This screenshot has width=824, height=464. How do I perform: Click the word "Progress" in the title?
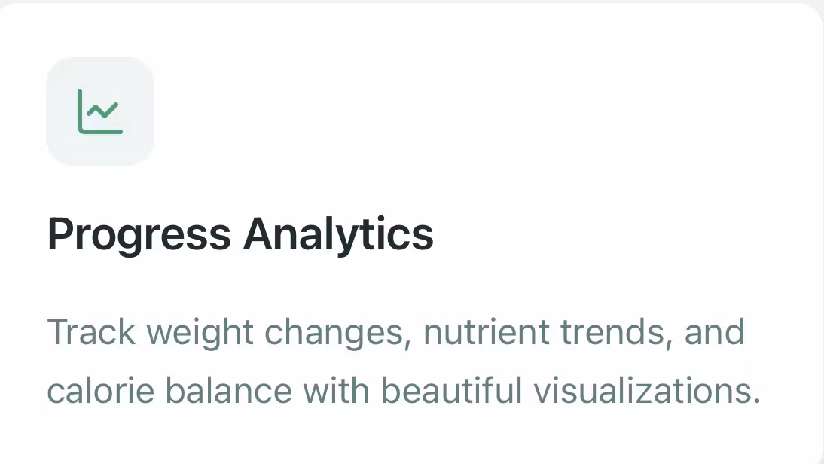click(x=139, y=234)
